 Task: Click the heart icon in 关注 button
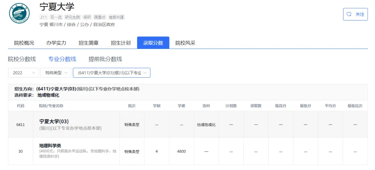[x=349, y=14]
